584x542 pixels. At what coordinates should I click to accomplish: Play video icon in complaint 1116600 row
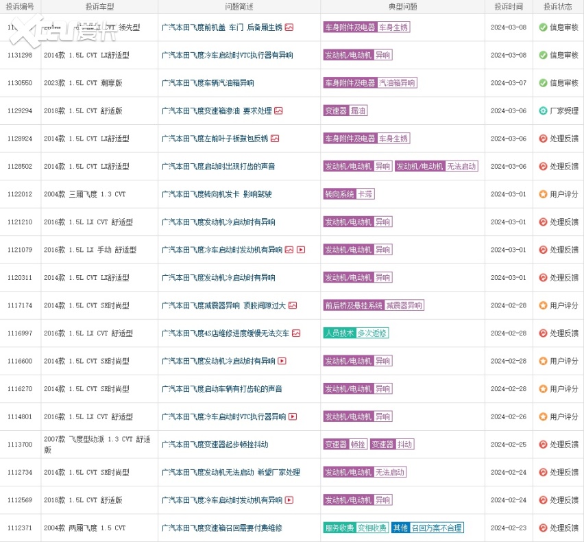coord(282,361)
